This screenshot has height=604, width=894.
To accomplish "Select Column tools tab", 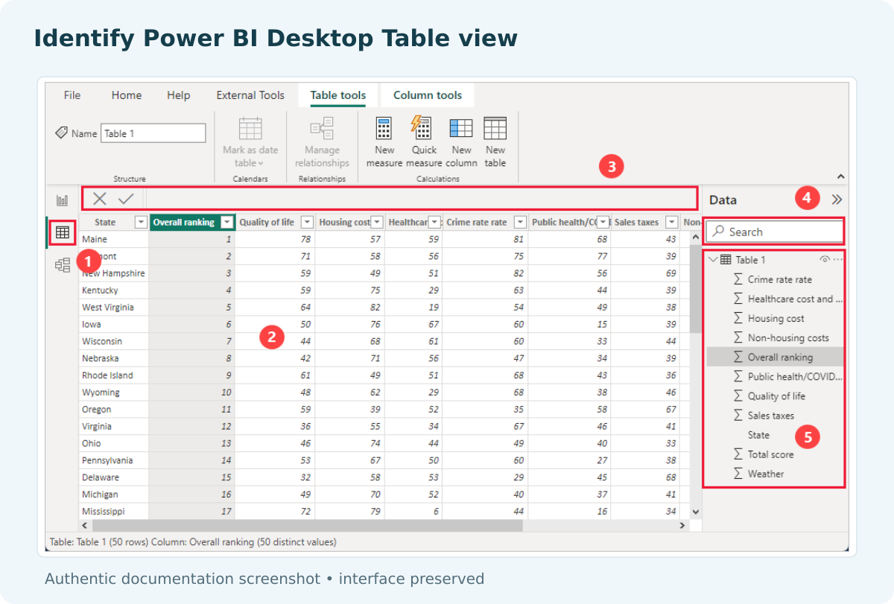I will [428, 95].
